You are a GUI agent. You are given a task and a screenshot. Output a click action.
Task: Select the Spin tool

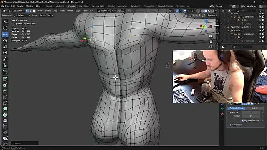pyautogui.click(x=5, y=115)
